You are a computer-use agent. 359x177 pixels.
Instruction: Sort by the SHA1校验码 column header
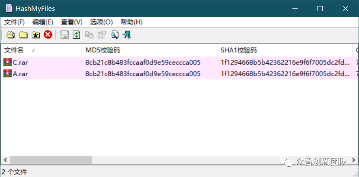pyautogui.click(x=285, y=50)
